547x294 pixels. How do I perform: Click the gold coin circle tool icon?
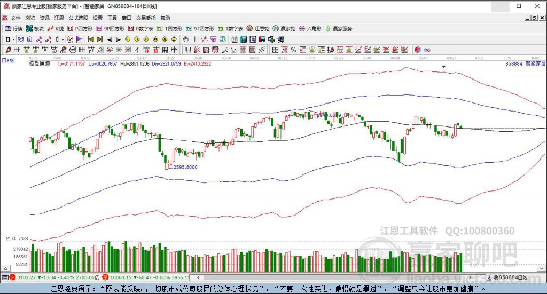click(312, 50)
